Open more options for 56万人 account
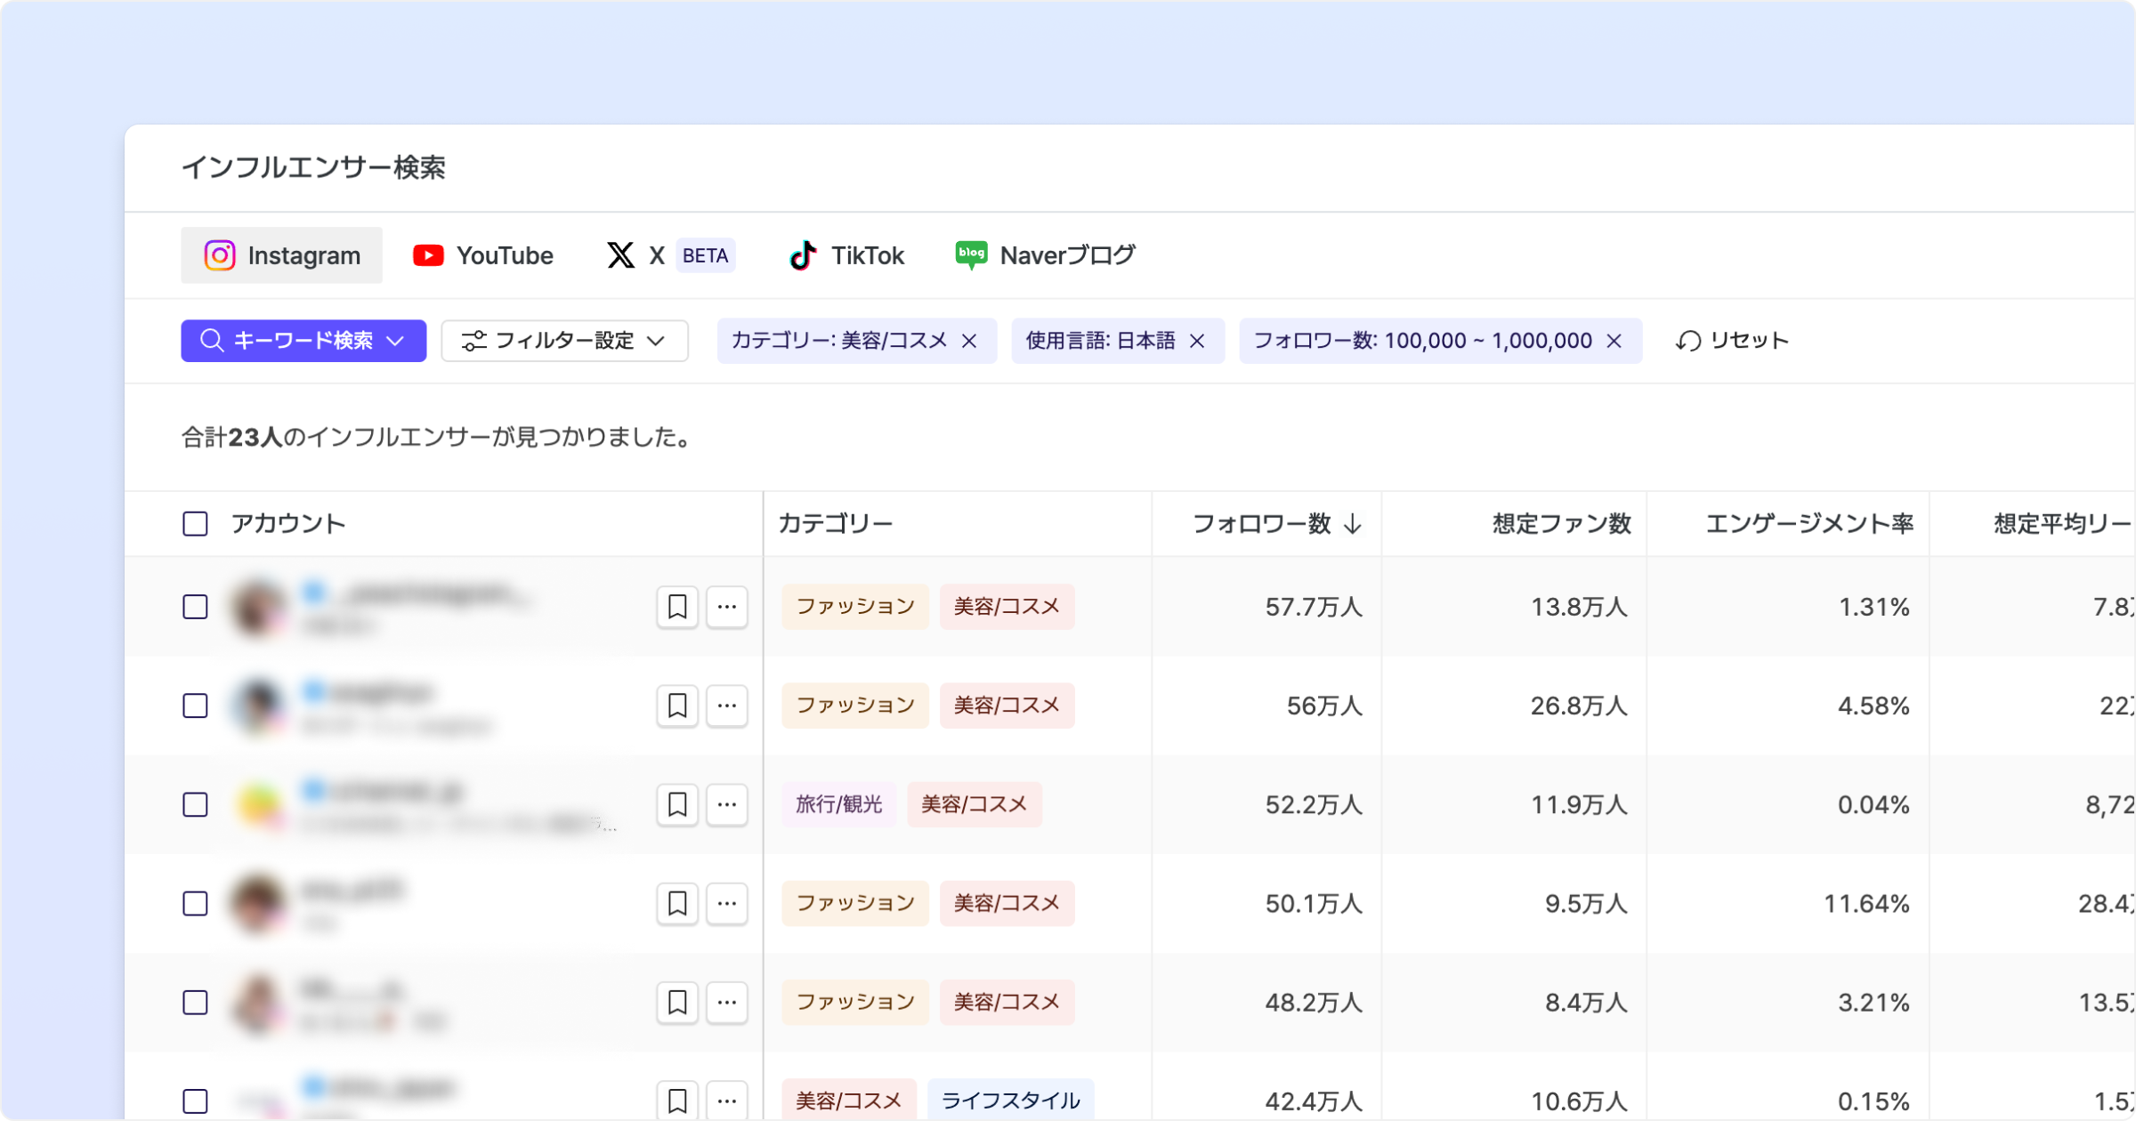2136x1121 pixels. click(x=726, y=706)
